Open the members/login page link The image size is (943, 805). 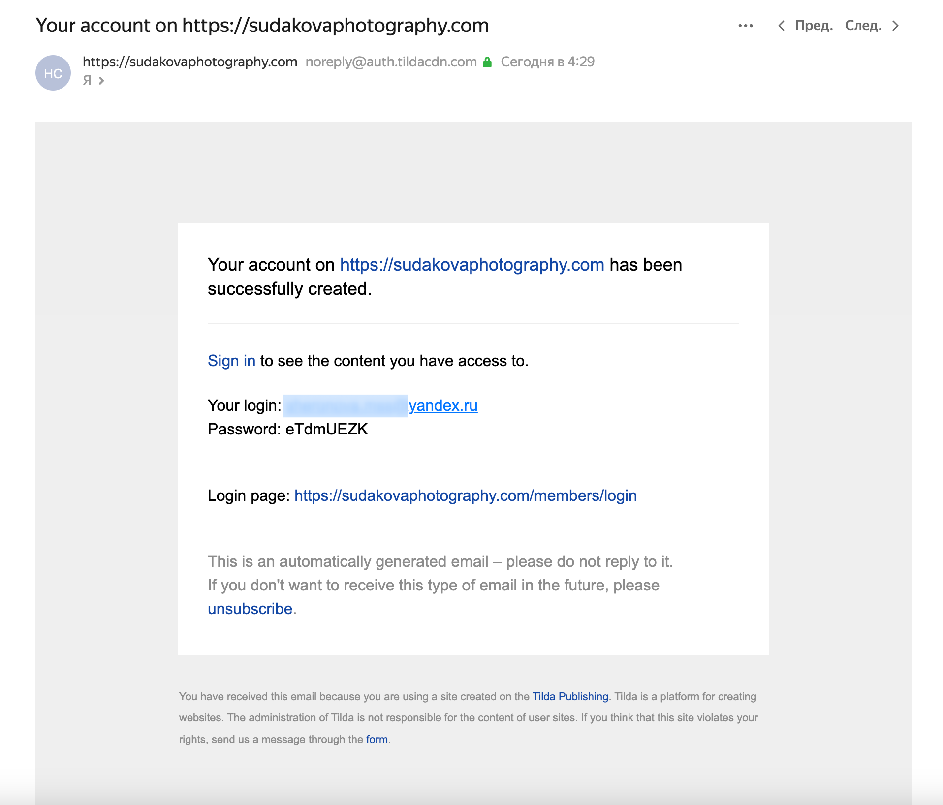465,495
